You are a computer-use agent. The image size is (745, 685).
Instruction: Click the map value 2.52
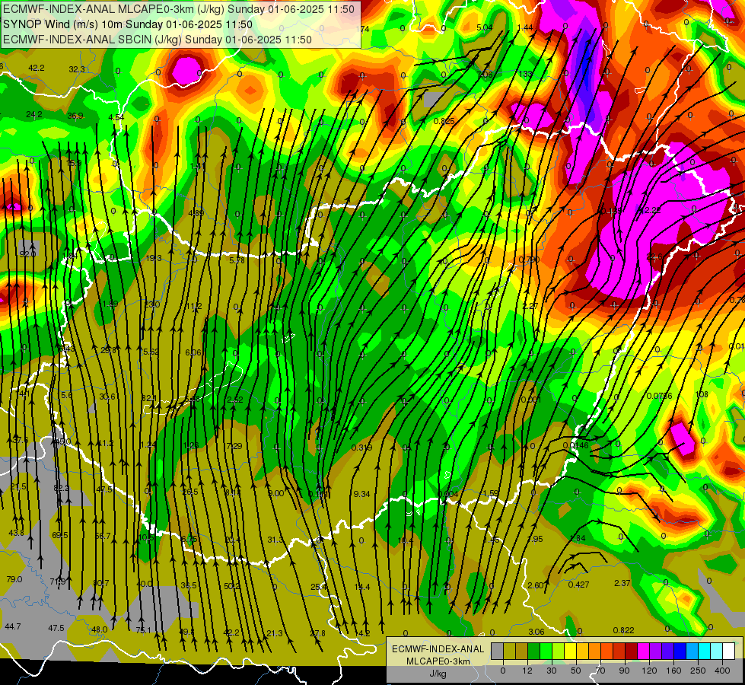(234, 400)
